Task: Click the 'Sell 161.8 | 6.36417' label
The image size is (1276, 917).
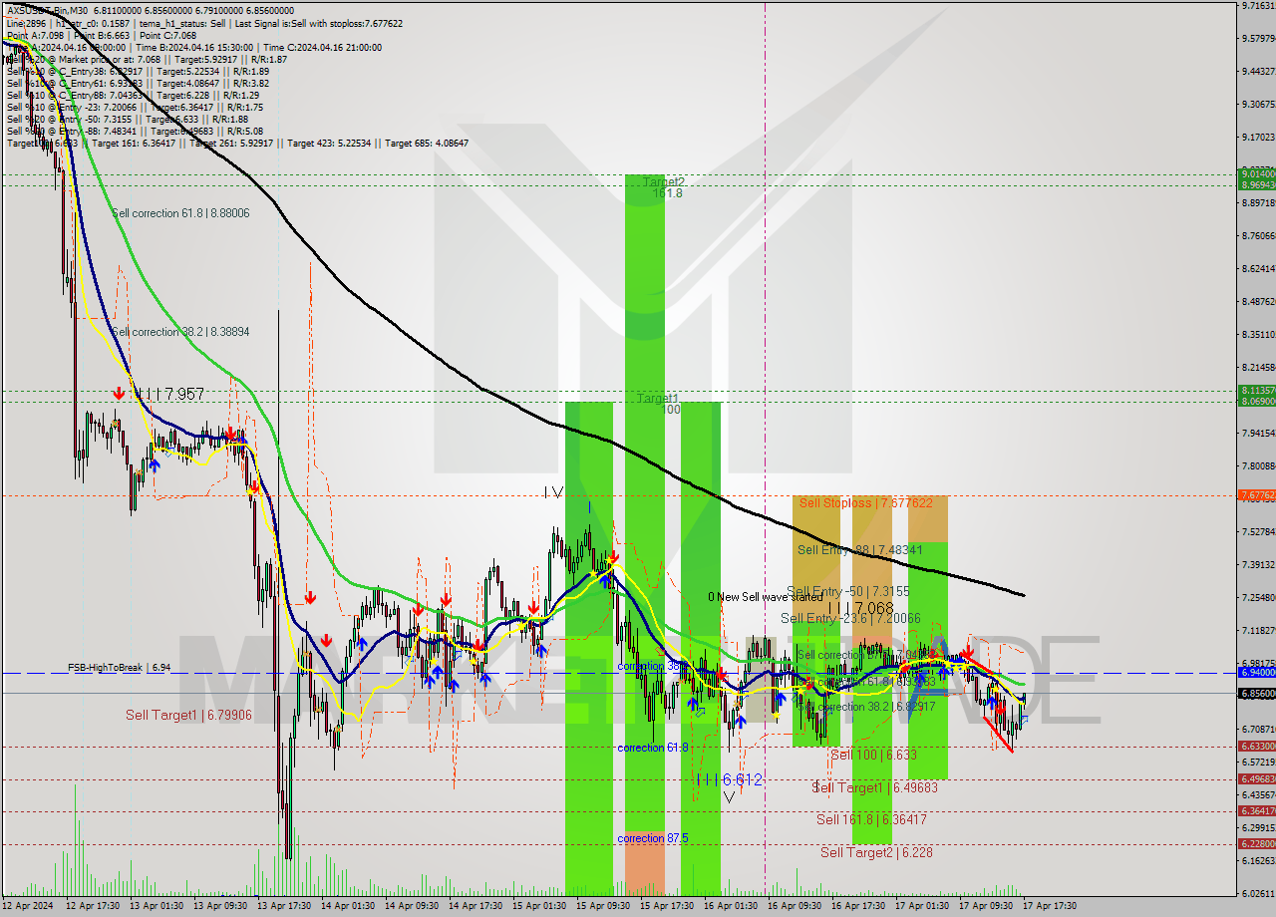Action: point(871,819)
